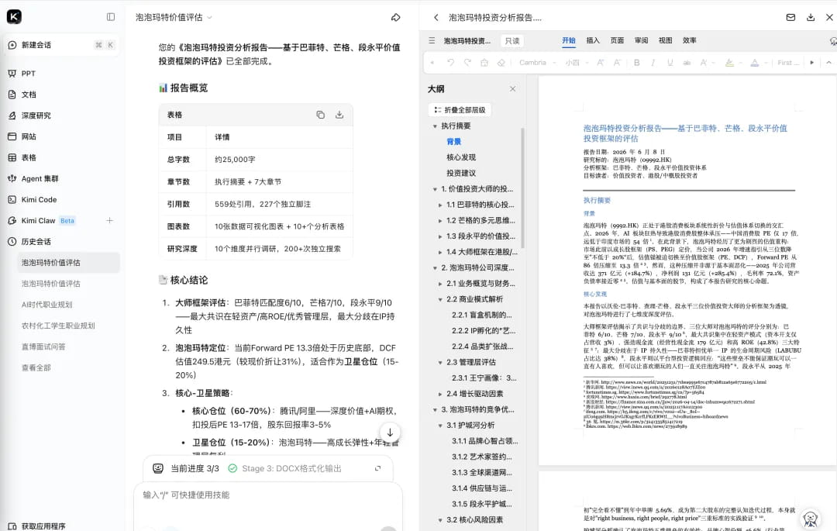This screenshot has width=837, height=531.
Task: Select 核心发现 in the outline
Action: point(460,157)
